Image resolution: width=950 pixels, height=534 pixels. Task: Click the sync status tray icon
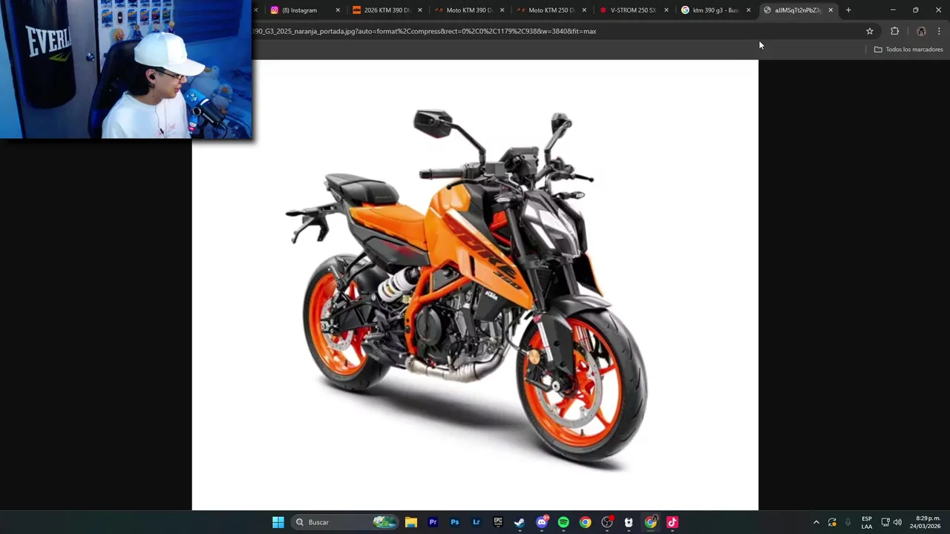tap(832, 522)
